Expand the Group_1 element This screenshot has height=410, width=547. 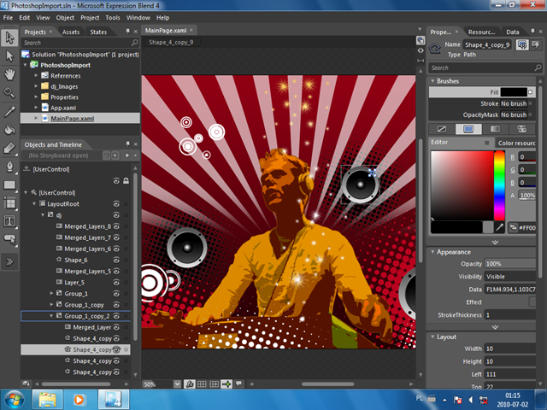click(51, 294)
